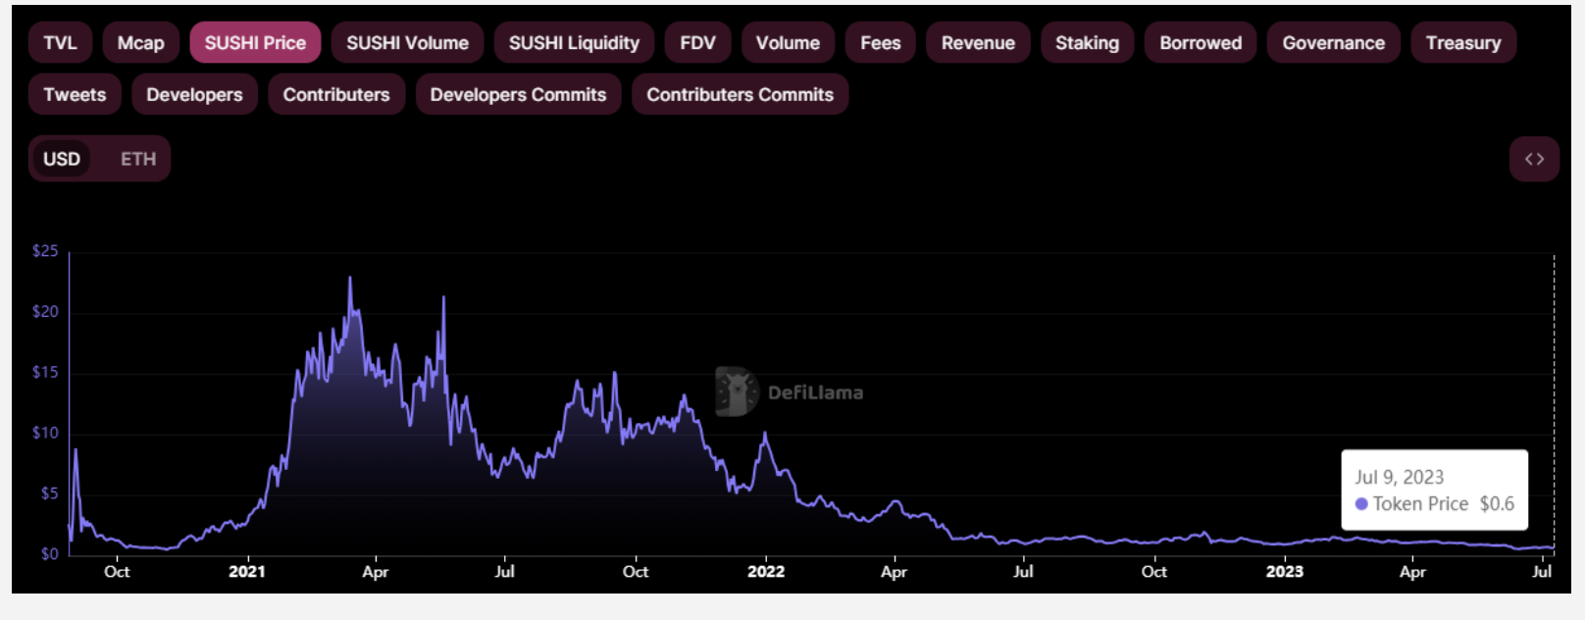Show the Staking metric on chart
Screen dimensions: 1585x620
1087,43
